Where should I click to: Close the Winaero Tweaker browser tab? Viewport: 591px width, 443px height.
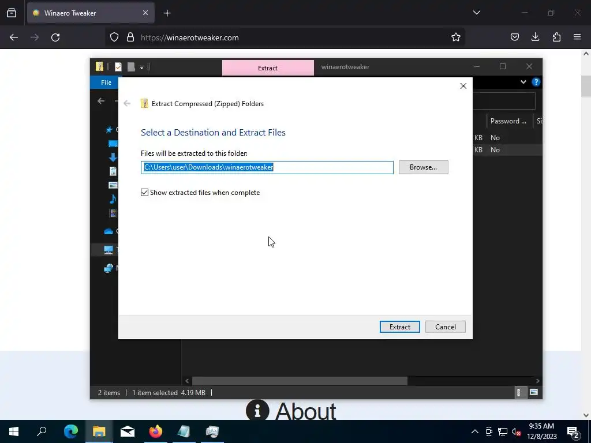pyautogui.click(x=145, y=13)
